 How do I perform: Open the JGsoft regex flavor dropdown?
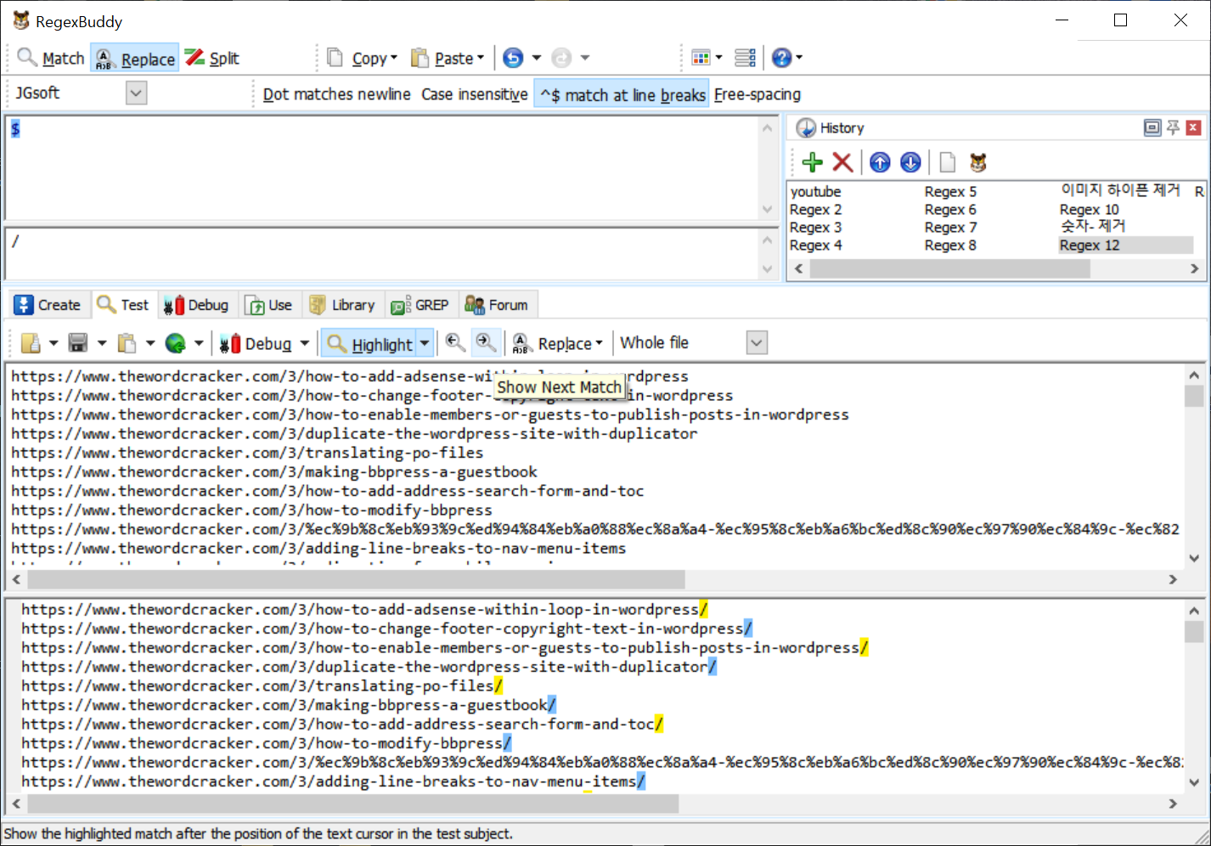(137, 93)
